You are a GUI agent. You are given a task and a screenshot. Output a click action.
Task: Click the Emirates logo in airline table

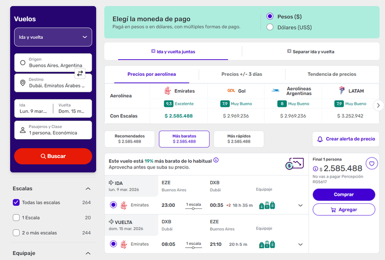pos(168,91)
